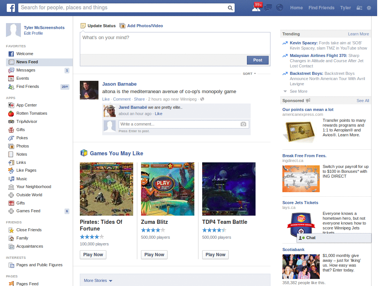This screenshot has height=286, width=382.
Task: Click Play Now for Zuma Blitz
Action: click(154, 255)
